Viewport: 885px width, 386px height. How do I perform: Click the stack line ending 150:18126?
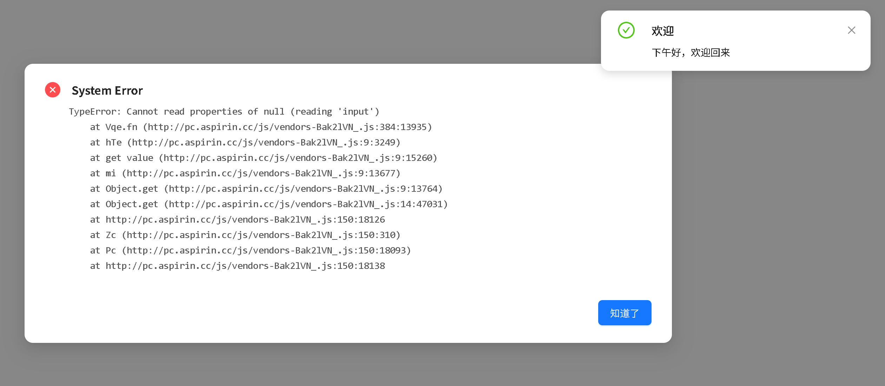[x=237, y=219]
